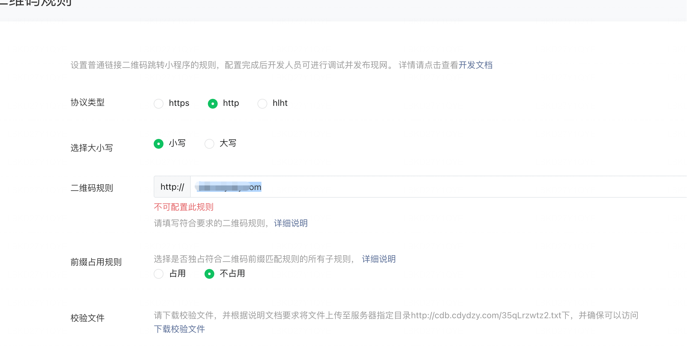
Task: Select 小写 lowercase option
Action: tap(159, 144)
